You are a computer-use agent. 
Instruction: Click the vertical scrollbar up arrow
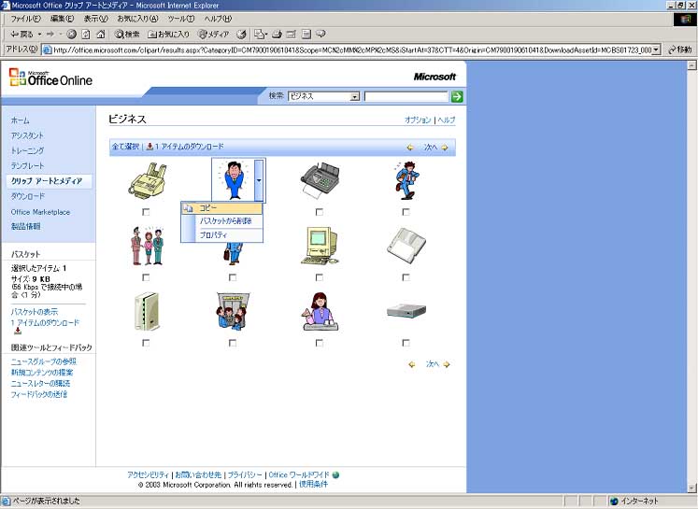[691, 65]
